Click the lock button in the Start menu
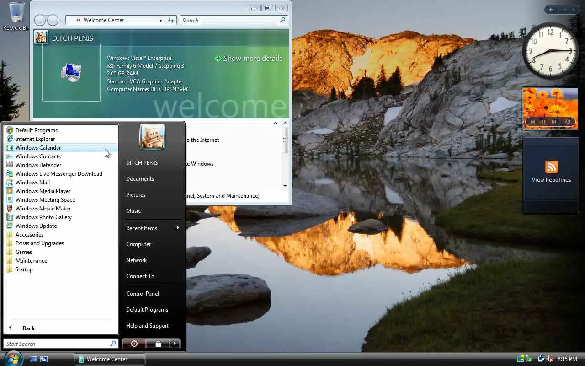This screenshot has width=585, height=366. [158, 344]
